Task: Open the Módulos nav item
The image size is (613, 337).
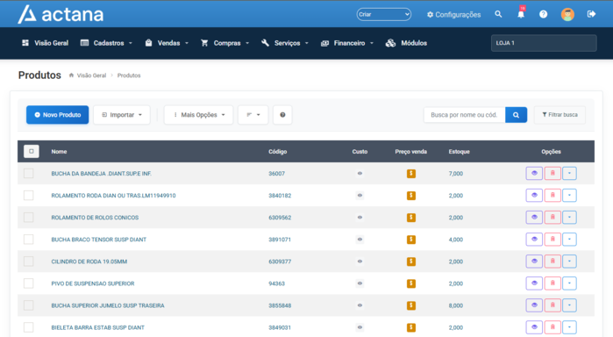Action: click(x=406, y=43)
